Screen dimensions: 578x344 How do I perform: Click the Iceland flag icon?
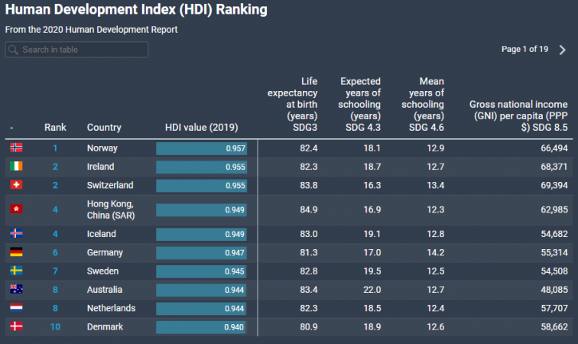15,234
